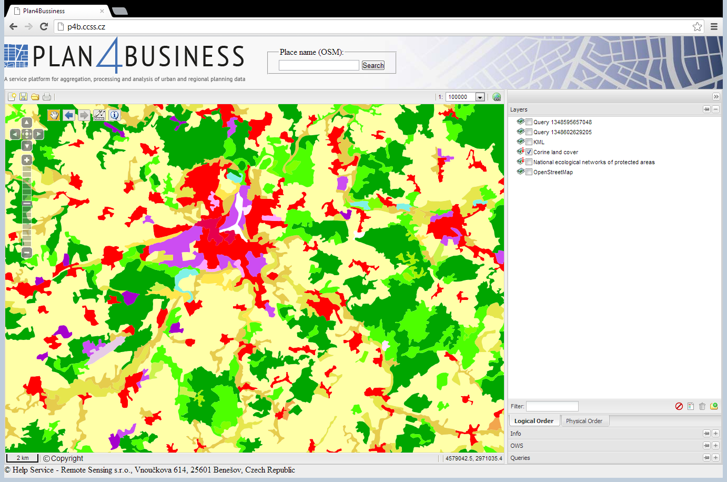The height and width of the screenshot is (482, 727).
Task: Zoom in with the plus button
Action: [27, 160]
